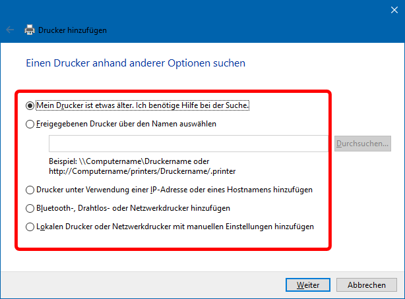Click the back arrow in the title bar

[x=10, y=30]
